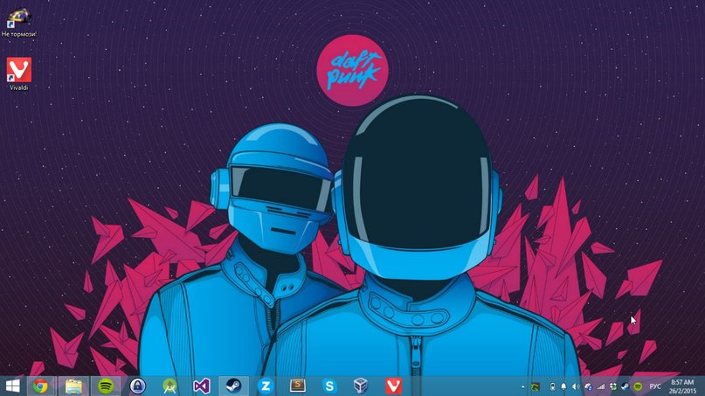Open Vivaldi browser from the taskbar
The height and width of the screenshot is (396, 705).
click(394, 386)
